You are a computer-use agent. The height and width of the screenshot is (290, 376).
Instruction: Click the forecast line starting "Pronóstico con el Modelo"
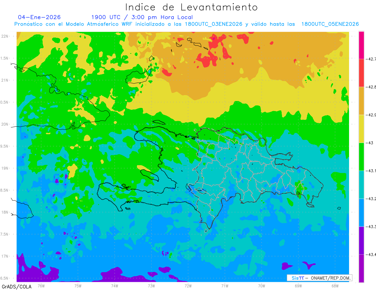[186, 24]
